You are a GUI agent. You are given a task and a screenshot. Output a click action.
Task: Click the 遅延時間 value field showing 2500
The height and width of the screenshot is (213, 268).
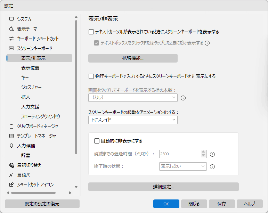click(x=180, y=154)
